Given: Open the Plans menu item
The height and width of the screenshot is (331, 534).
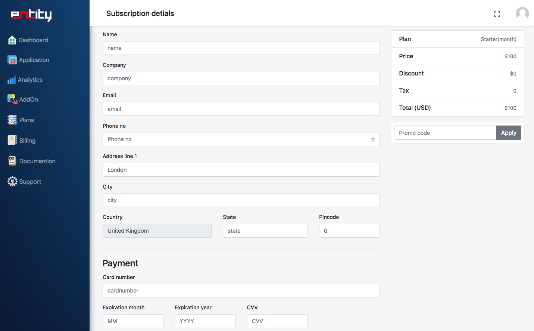Looking at the screenshot, I should 26,120.
